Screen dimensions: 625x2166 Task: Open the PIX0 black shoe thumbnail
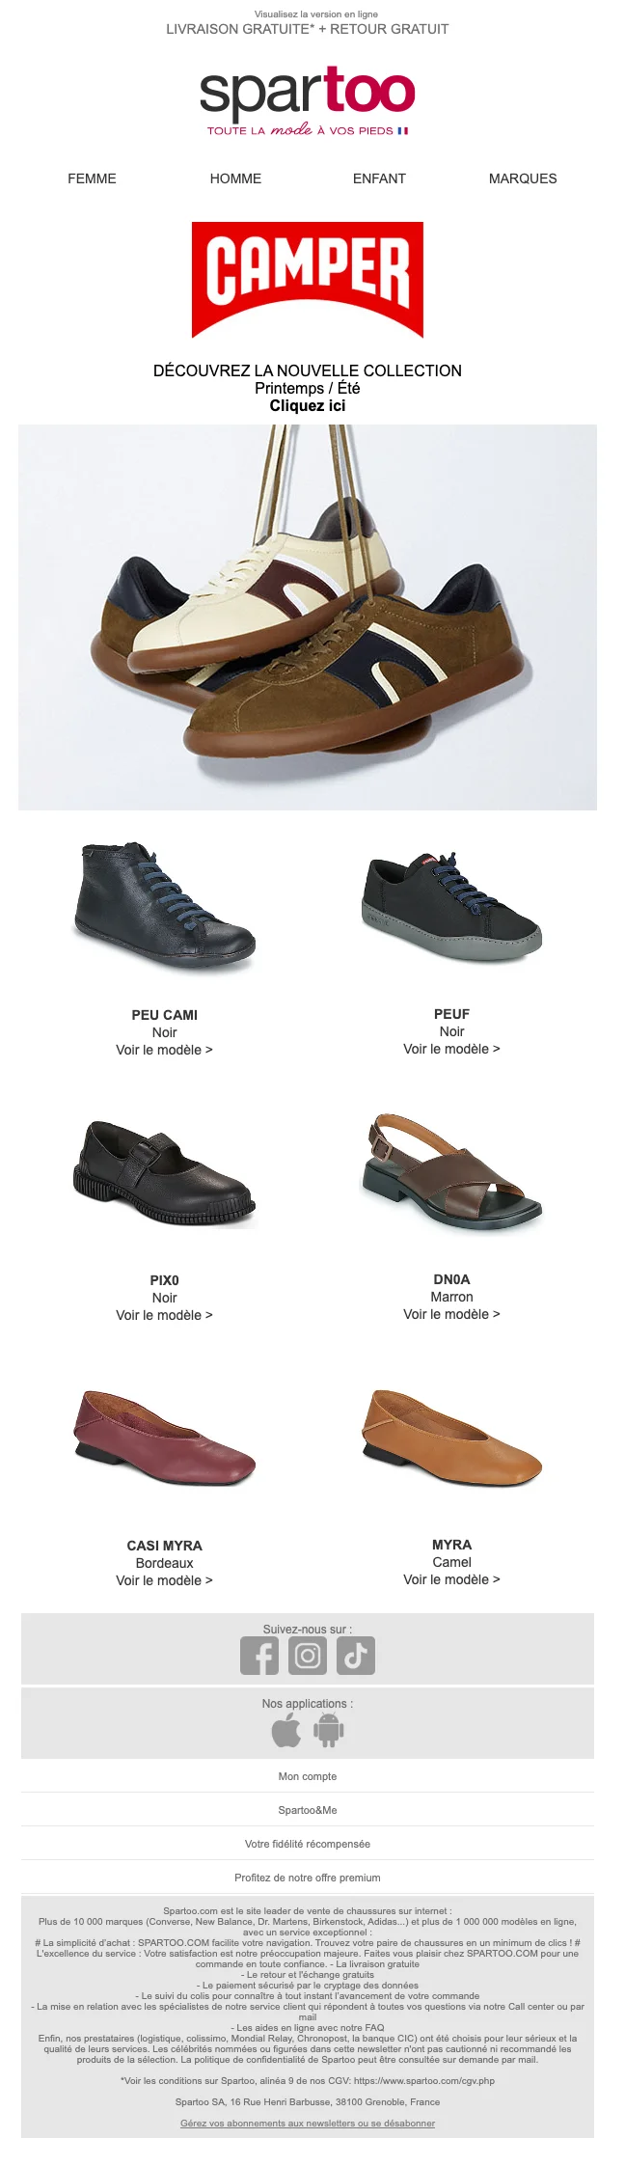[x=164, y=1173]
